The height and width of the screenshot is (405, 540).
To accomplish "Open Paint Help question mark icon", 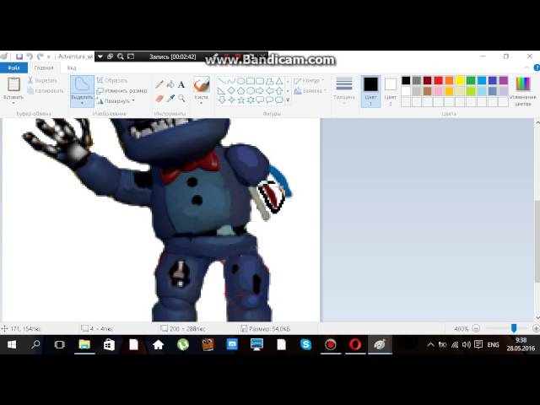I will (x=537, y=67).
